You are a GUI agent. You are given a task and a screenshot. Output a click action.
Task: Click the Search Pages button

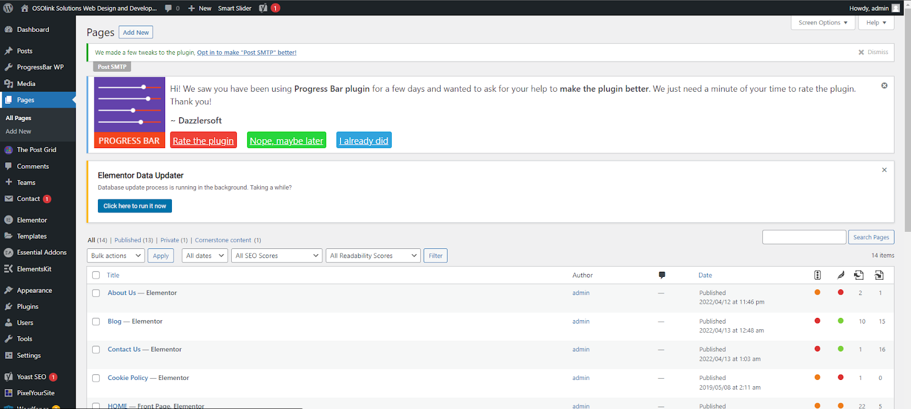pos(871,237)
